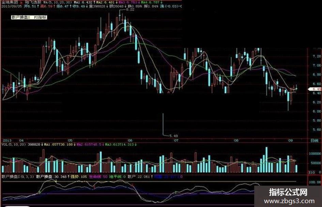
Task: Click the date 2013/09/05 in the info line
Action: [x=12, y=6]
